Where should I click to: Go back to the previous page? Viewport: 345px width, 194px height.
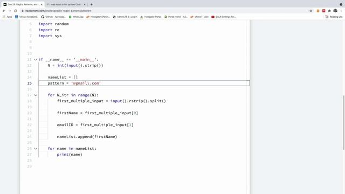coord(4,11)
